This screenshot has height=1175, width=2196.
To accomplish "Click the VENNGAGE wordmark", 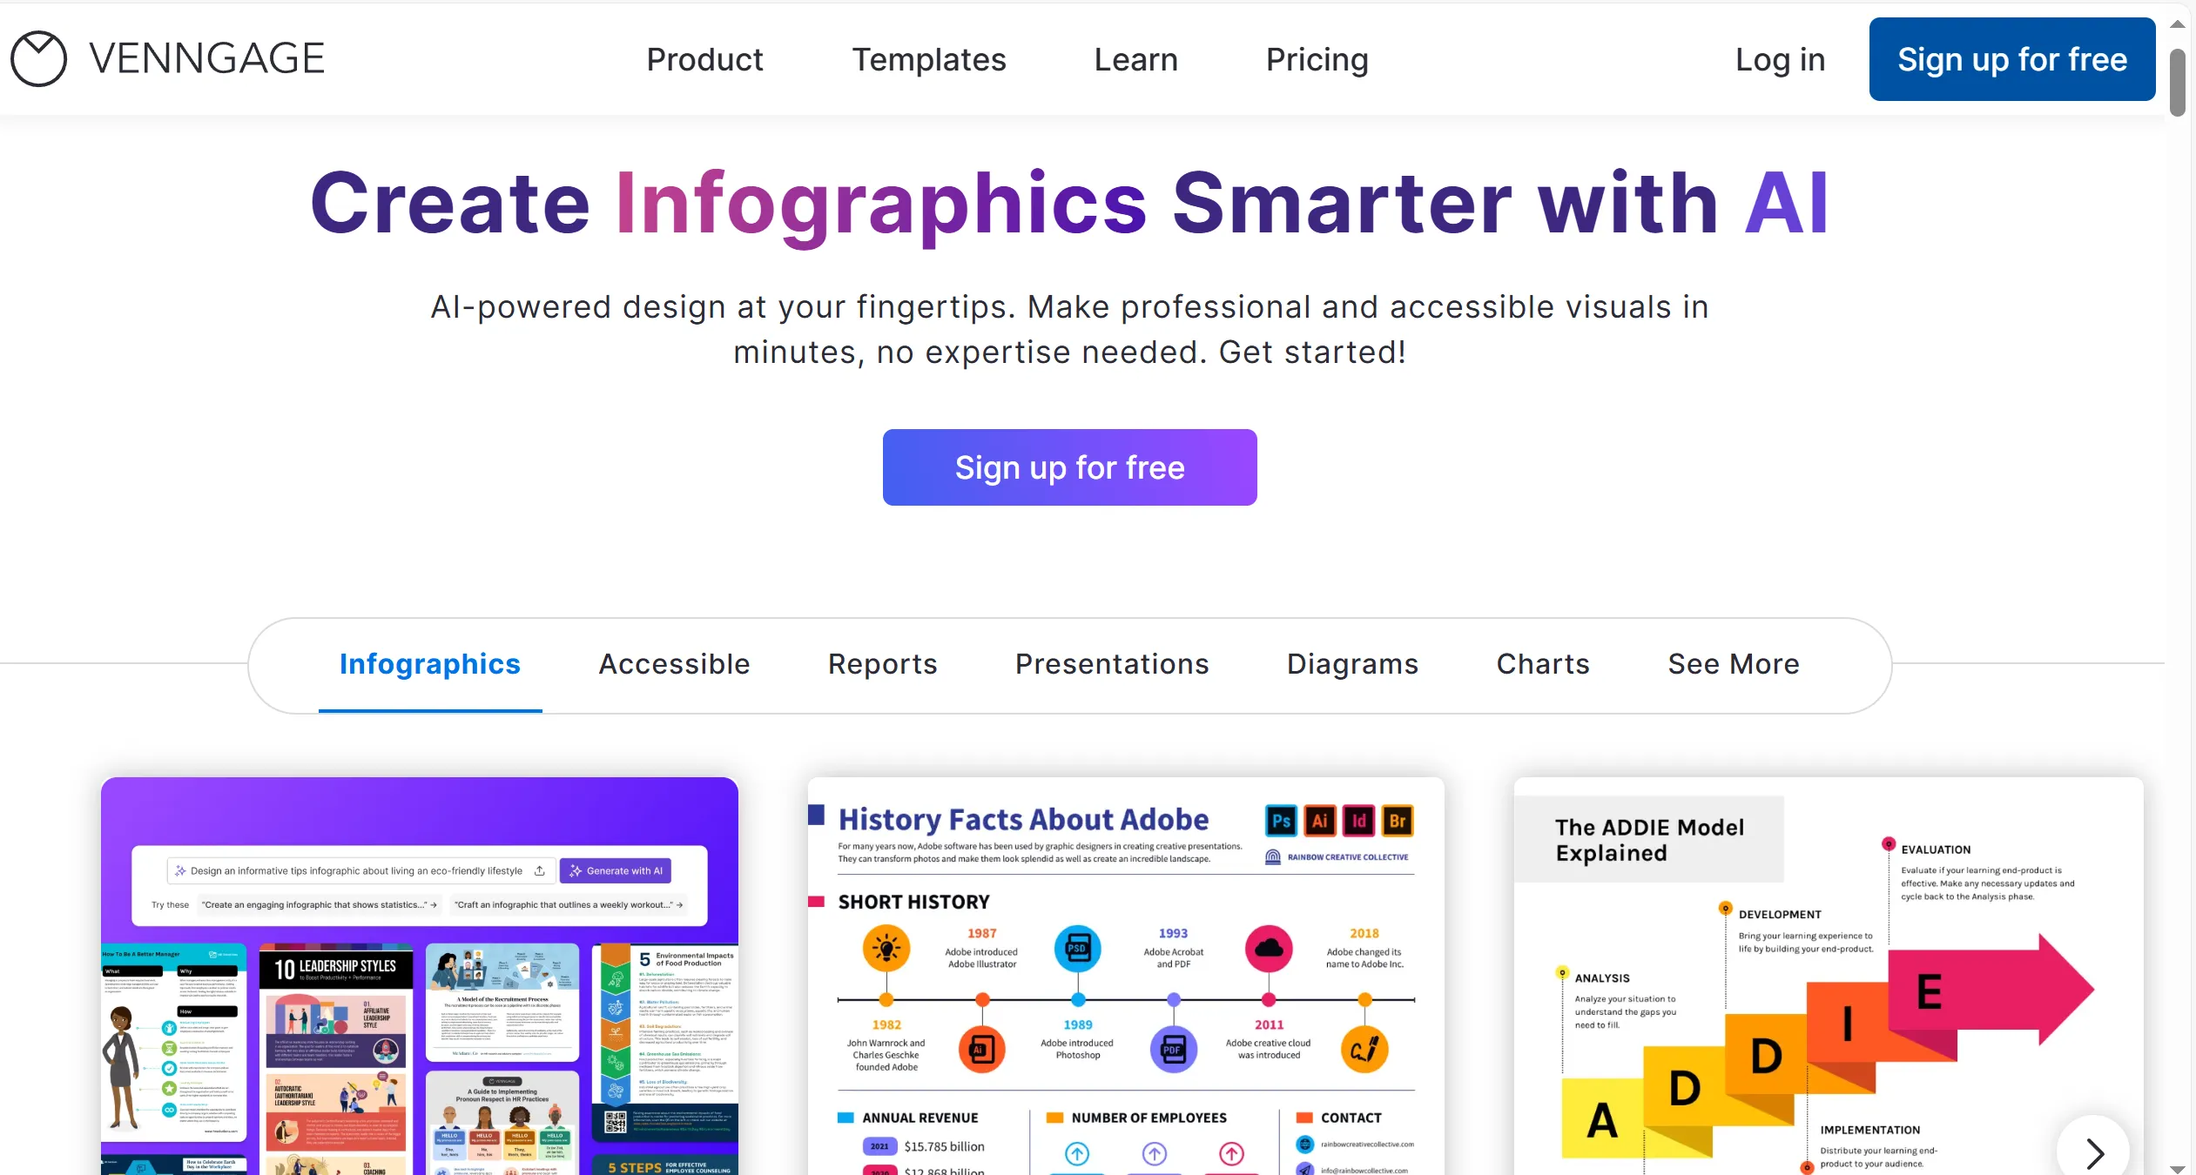I will point(207,59).
